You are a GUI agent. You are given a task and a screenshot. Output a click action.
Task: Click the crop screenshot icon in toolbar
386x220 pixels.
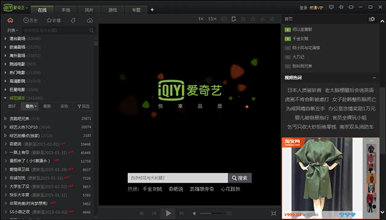[243, 19]
